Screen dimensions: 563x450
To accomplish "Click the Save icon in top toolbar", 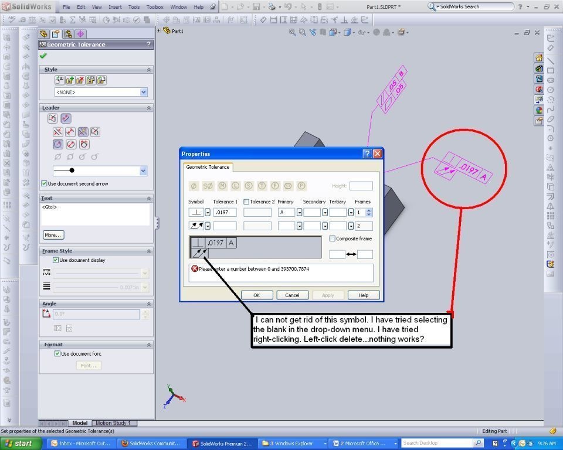I will click(256, 6).
